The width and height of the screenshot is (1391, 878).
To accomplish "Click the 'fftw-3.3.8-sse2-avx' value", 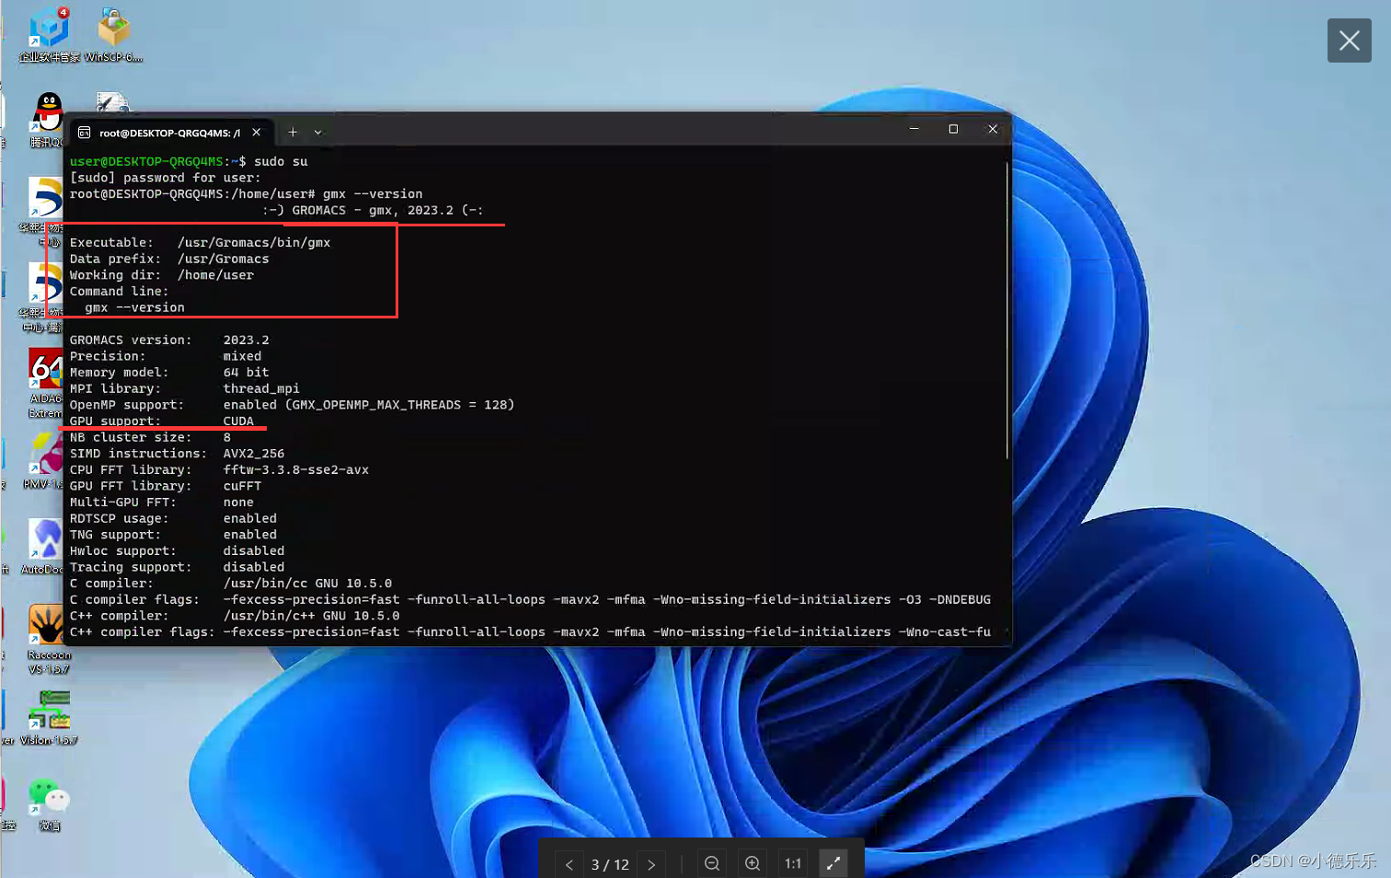I will [x=295, y=469].
